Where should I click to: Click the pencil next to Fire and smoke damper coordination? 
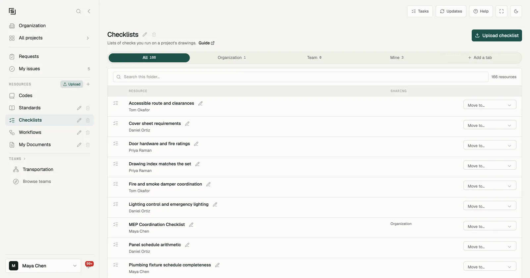(208, 184)
